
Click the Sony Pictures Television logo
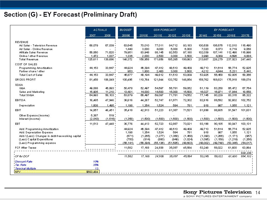click(217, 194)
